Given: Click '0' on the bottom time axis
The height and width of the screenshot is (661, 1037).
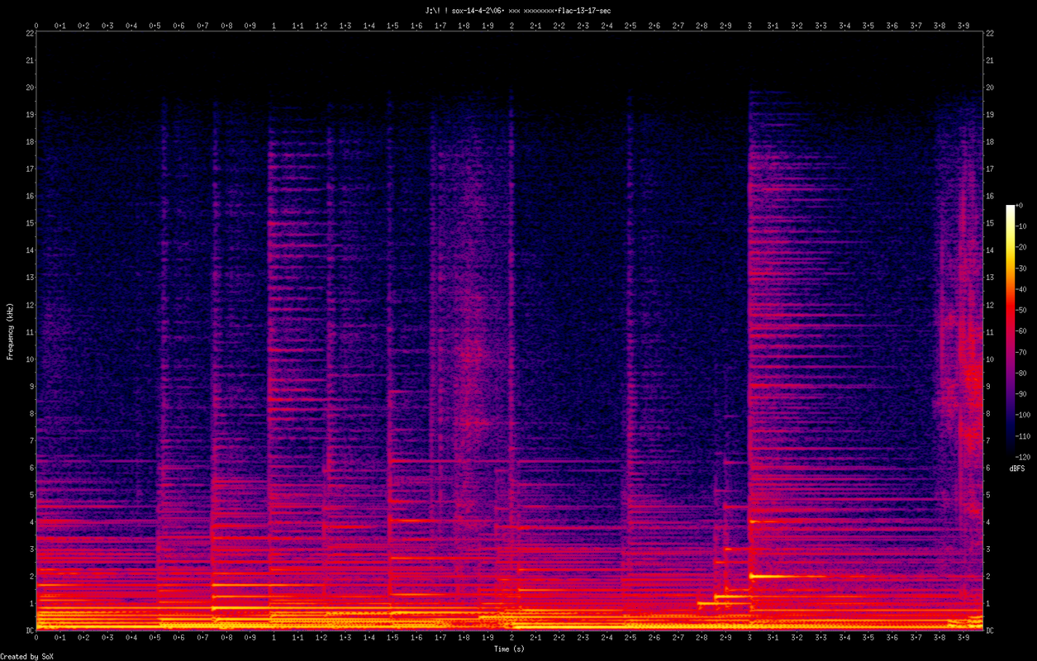Looking at the screenshot, I should click(x=36, y=639).
